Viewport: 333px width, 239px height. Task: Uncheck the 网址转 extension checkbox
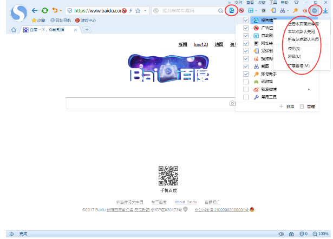point(246,43)
